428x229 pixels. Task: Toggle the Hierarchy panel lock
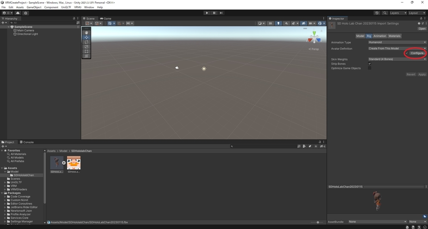74,18
